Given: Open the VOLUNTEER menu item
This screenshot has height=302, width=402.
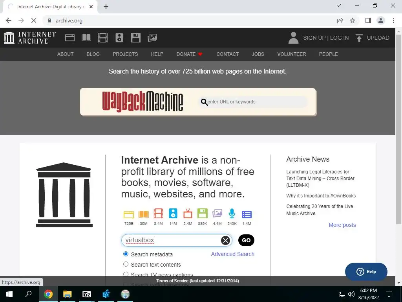Looking at the screenshot, I should [292, 54].
